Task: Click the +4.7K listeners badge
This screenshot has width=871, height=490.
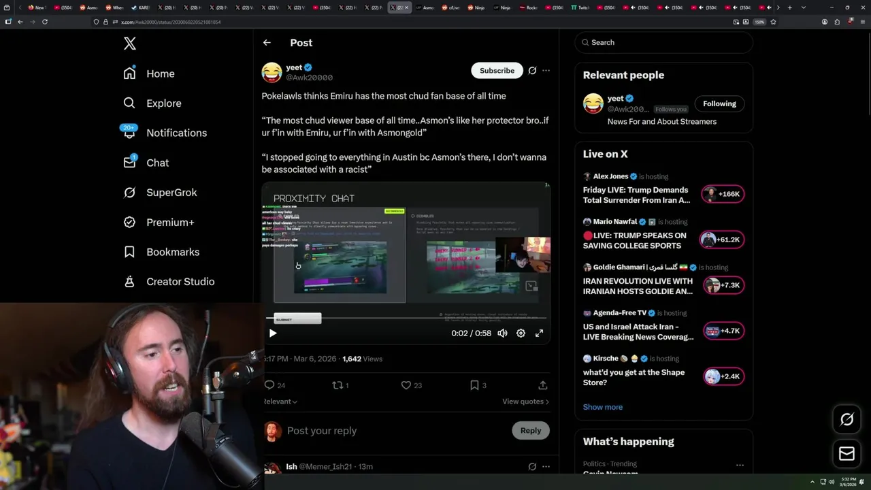Action: (723, 331)
